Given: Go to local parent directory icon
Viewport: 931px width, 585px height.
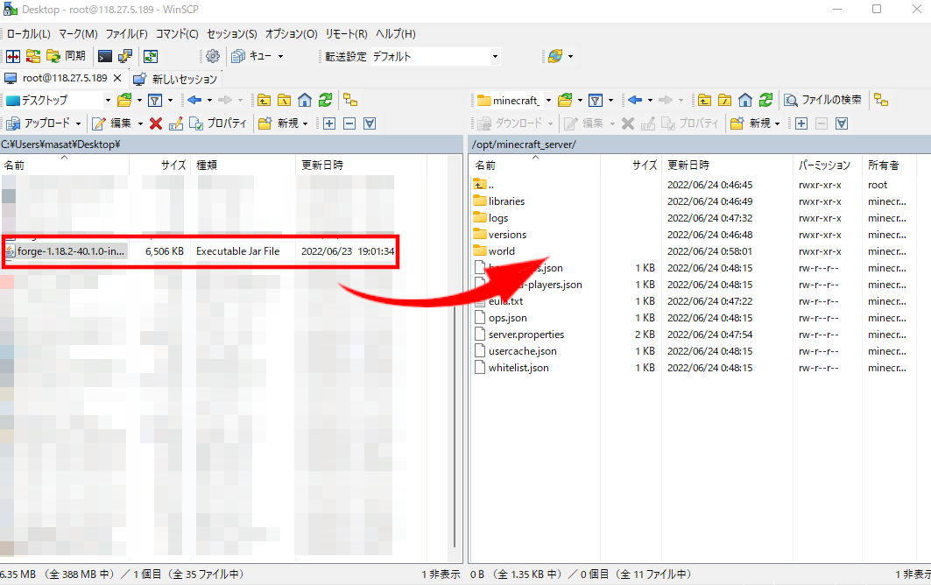Looking at the screenshot, I should 264,101.
